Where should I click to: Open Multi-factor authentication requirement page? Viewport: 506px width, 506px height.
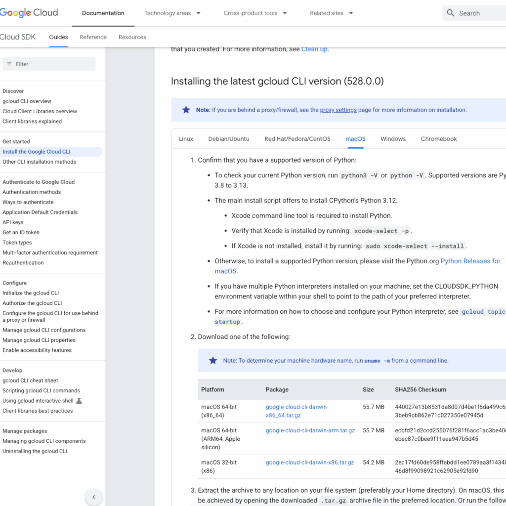(x=50, y=253)
